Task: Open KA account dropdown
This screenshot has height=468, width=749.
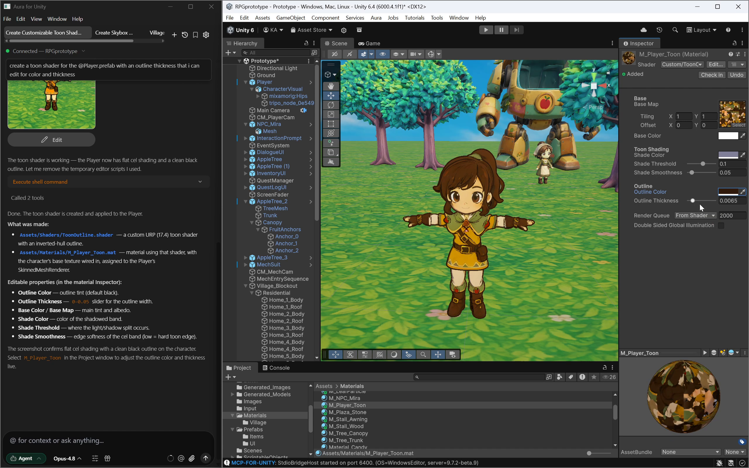Action: pyautogui.click(x=273, y=30)
